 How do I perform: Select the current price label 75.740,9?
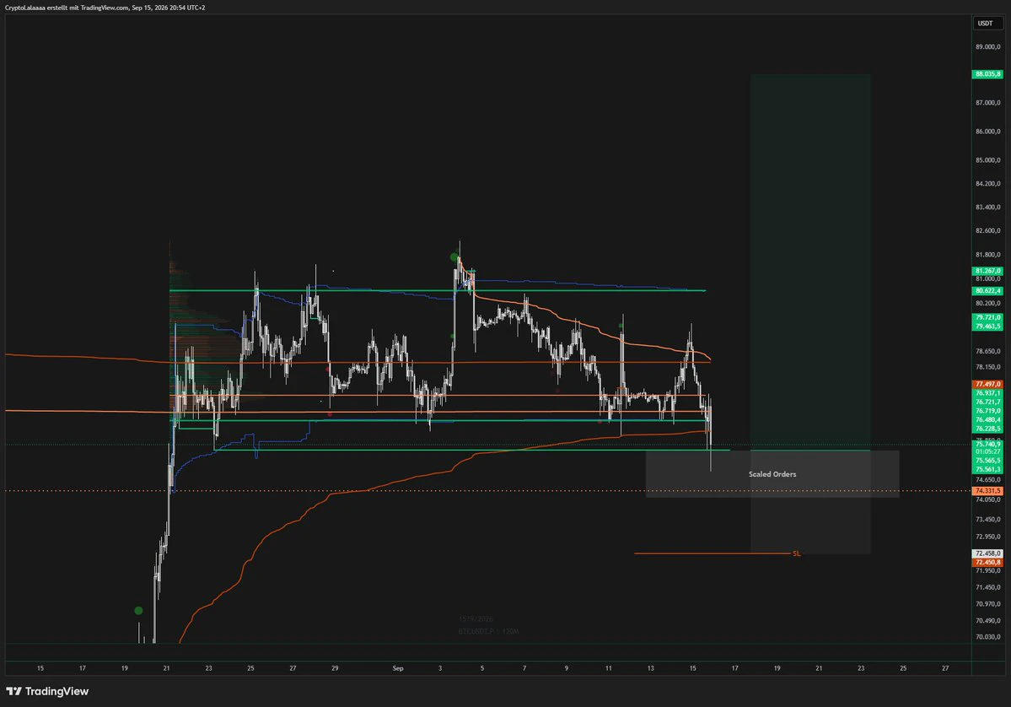987,444
